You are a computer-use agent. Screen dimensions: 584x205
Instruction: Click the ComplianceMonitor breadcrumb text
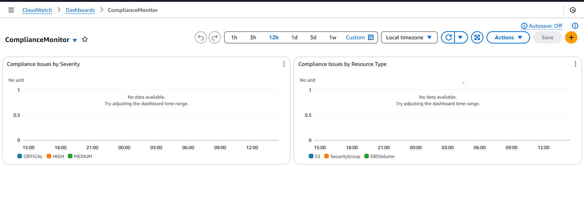[x=133, y=10]
